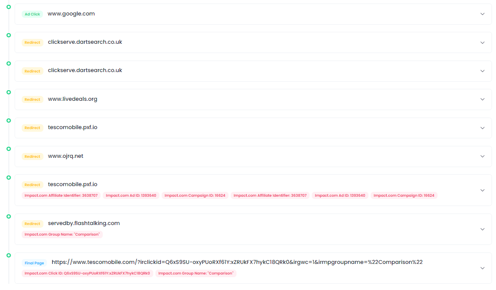Click the timeline dot beside www.ojrq.net
This screenshot has width=496, height=290.
(x=9, y=149)
